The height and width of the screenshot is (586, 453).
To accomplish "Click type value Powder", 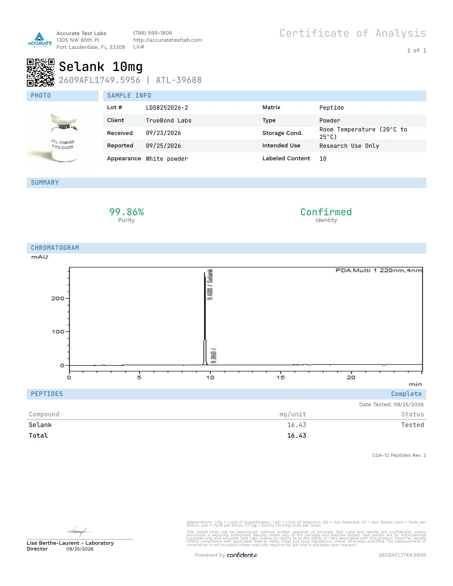I will [x=330, y=121].
